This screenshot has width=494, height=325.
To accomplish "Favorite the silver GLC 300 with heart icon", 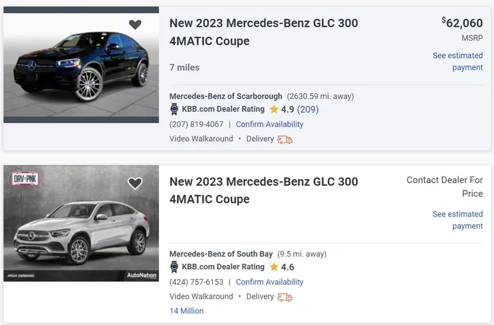I will click(135, 183).
